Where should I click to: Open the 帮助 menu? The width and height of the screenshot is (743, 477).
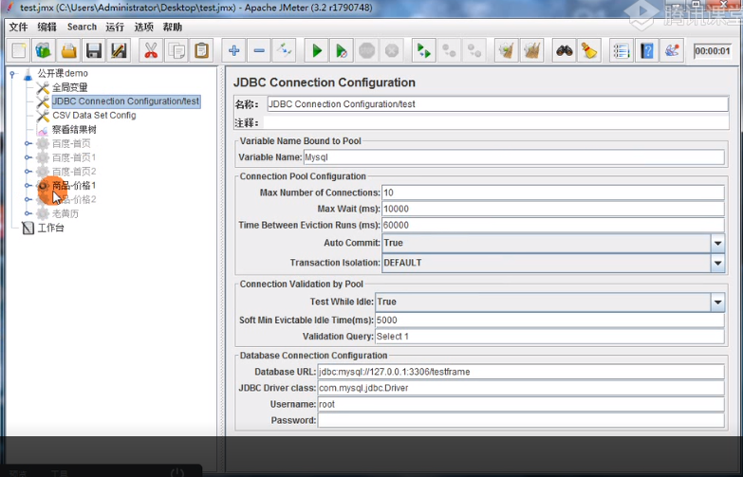pyautogui.click(x=173, y=27)
